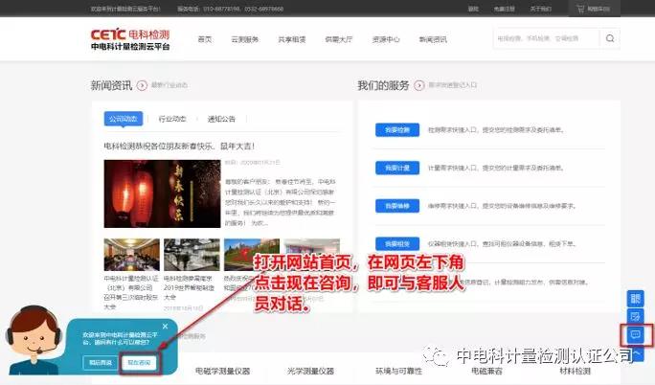This screenshot has height=385, width=655.
Task: Click the top blue sidebar icon
Action: click(634, 299)
